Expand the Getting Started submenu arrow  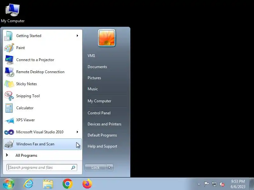tap(77, 36)
